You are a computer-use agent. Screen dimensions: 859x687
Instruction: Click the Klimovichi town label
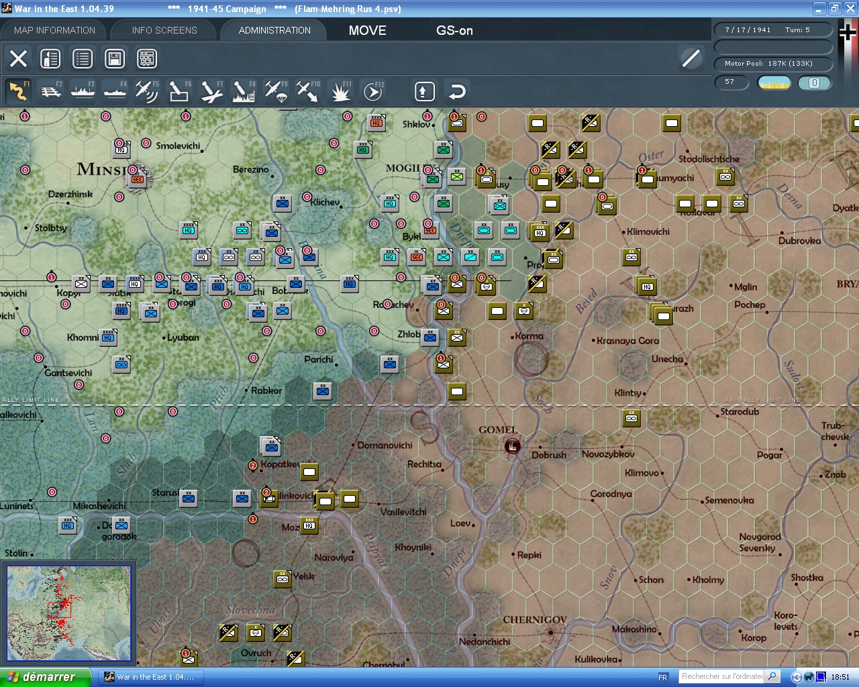648,231
